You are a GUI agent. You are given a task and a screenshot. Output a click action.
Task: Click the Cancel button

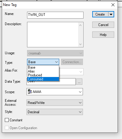pos(103,25)
